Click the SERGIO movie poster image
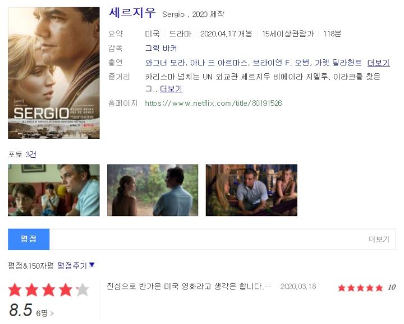Viewport: 404px width, 324px height. tap(54, 73)
